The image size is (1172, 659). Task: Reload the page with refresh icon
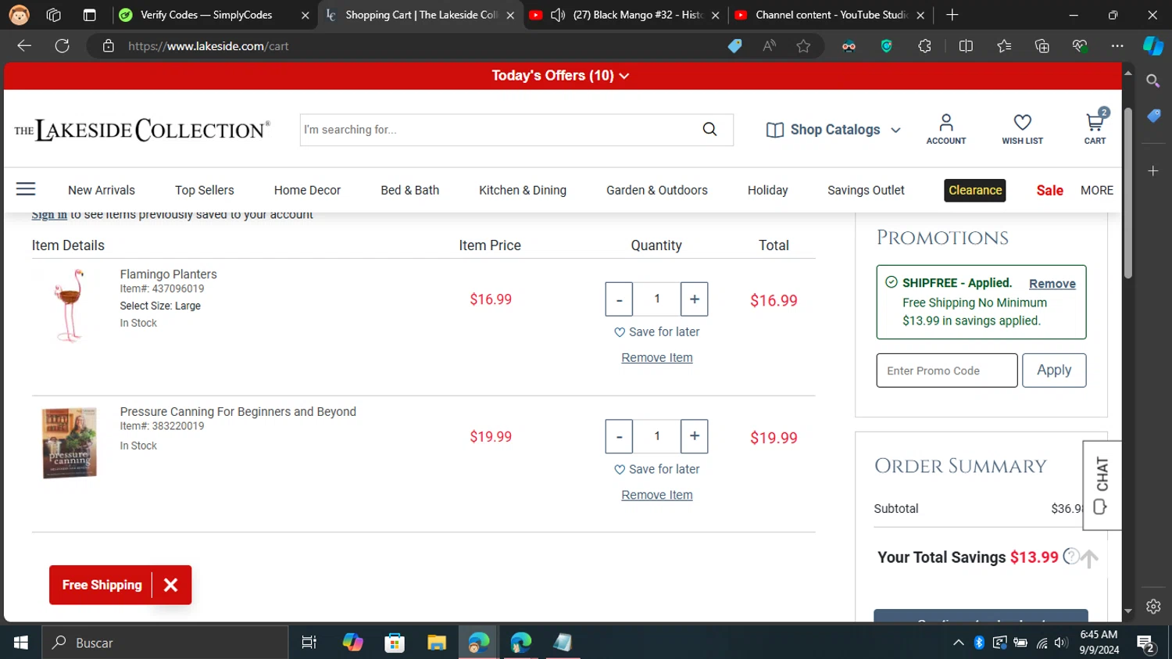63,45
